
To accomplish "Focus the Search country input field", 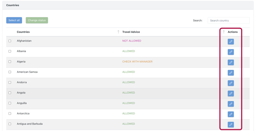I will 228,21.
